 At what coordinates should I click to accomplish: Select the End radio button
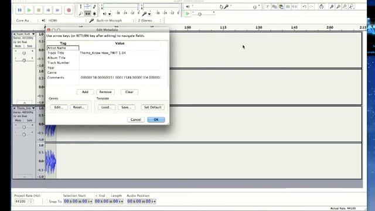tap(96, 196)
